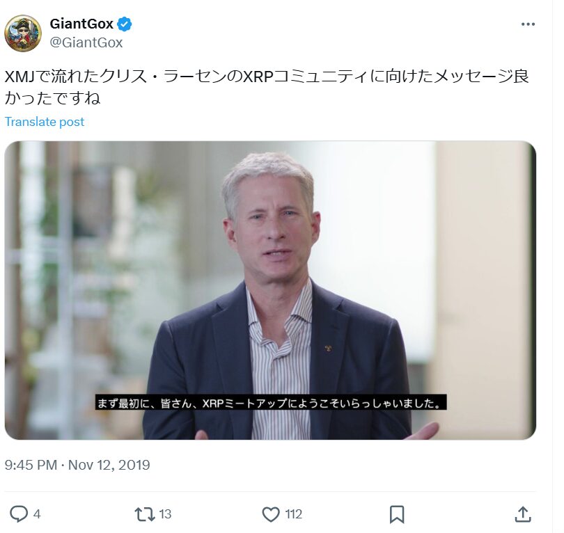Click the Translate post link
This screenshot has width=564, height=533.
pos(45,122)
